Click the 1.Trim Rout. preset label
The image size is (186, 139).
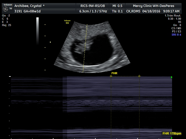coord(173,15)
